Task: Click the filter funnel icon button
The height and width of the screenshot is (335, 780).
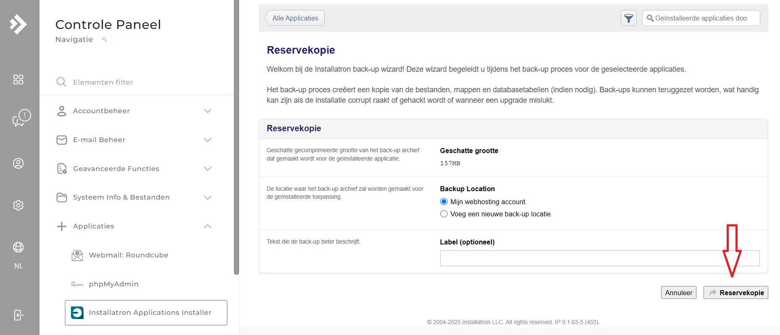Action: click(x=629, y=18)
